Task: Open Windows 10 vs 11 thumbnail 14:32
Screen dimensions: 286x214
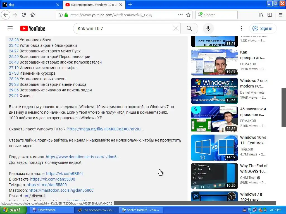Action: (214, 148)
